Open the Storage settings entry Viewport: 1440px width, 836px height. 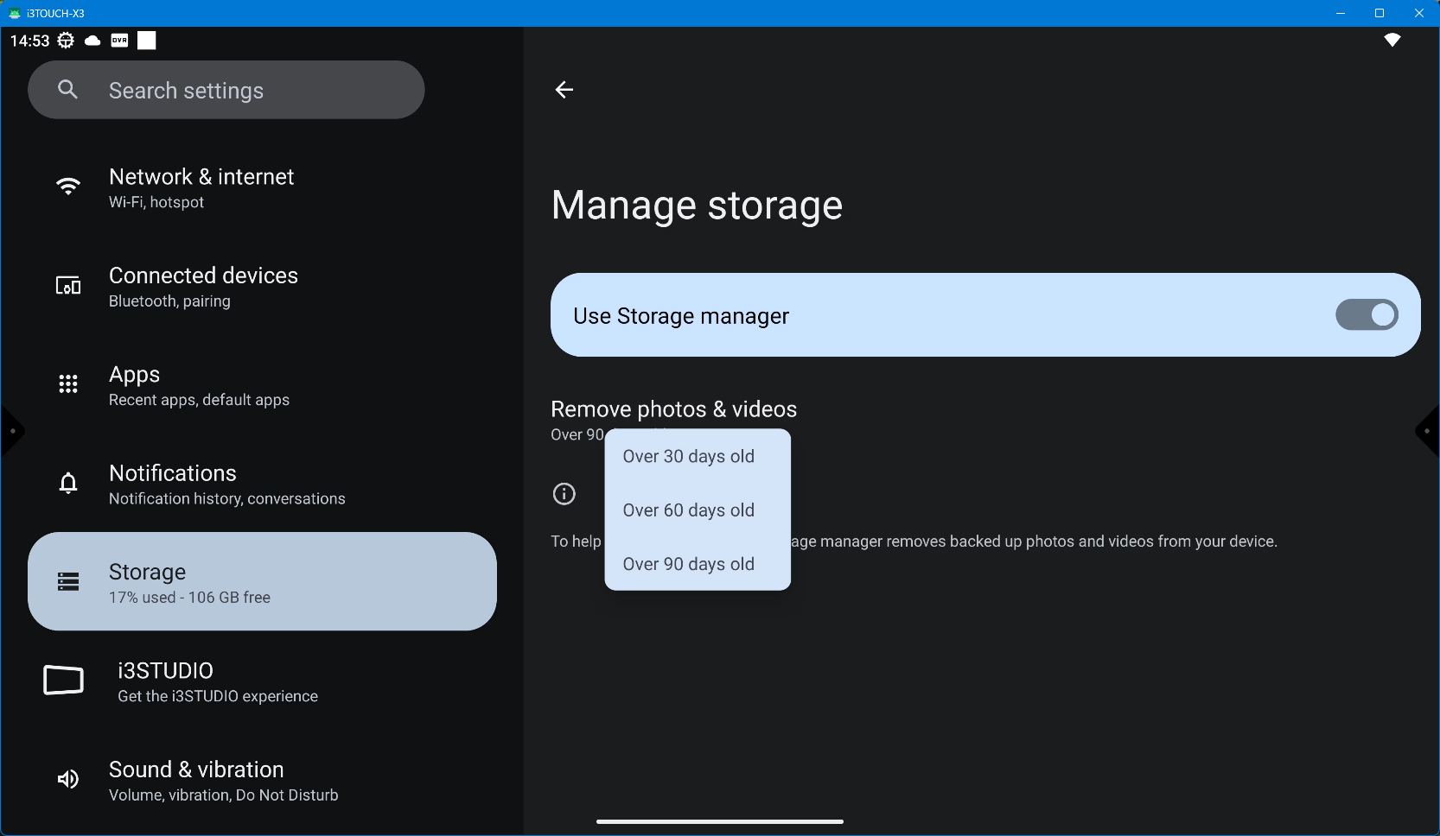tap(262, 582)
